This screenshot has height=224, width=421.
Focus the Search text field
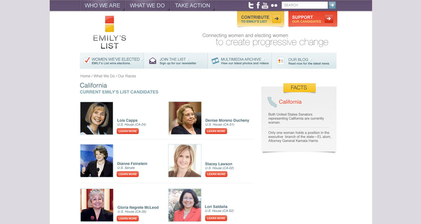point(305,5)
